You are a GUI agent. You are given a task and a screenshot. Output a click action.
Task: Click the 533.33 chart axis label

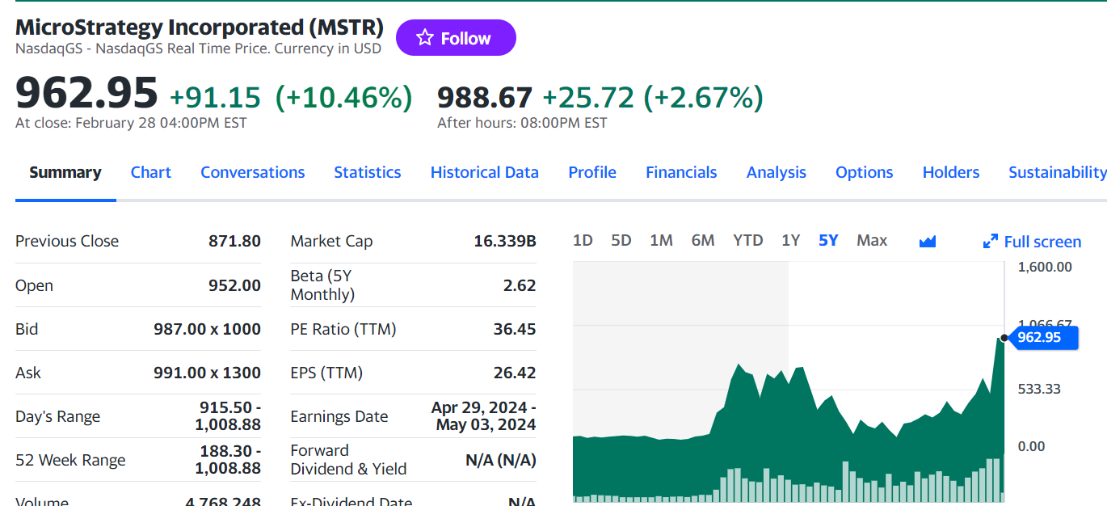[1039, 389]
